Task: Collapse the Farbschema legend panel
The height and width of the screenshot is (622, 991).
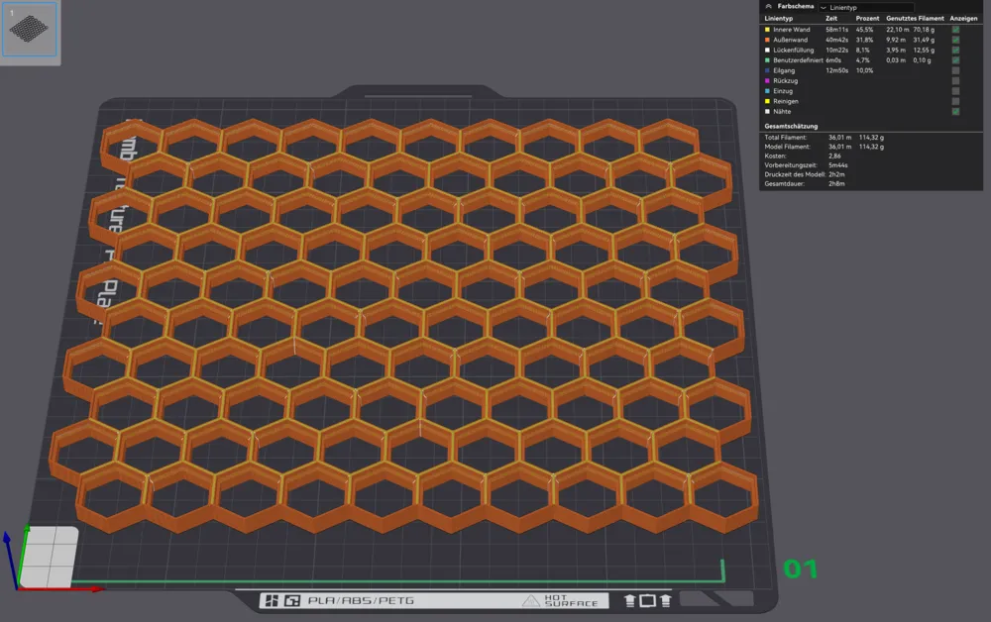Action: (769, 7)
